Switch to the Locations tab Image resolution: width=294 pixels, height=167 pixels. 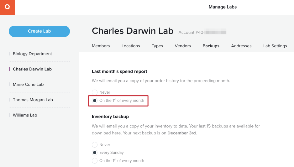point(131,46)
